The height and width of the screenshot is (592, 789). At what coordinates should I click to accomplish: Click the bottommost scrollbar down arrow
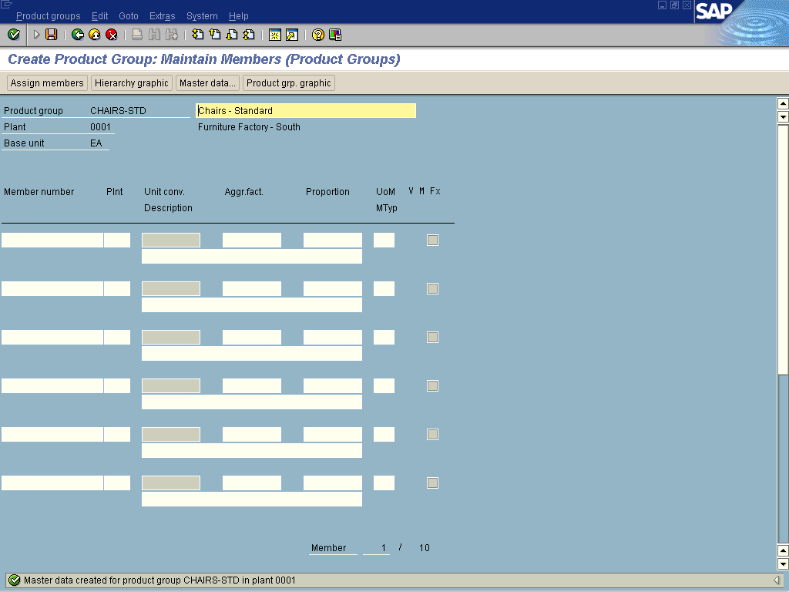pyautogui.click(x=783, y=563)
